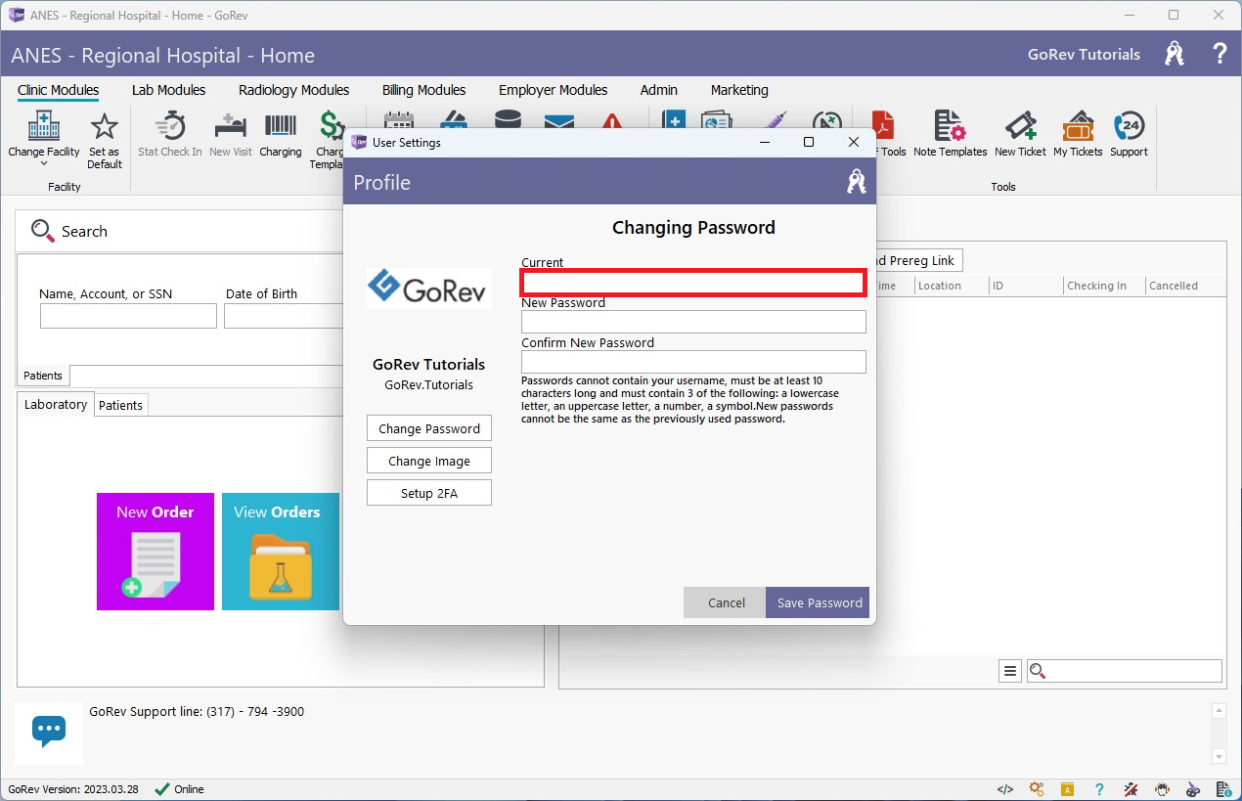
Task: Open the Change Facility dropdown
Action: click(44, 137)
